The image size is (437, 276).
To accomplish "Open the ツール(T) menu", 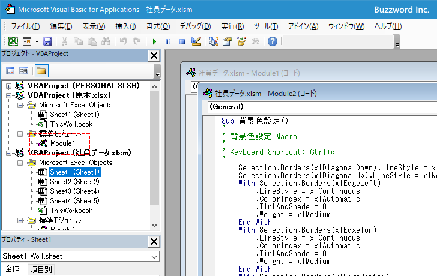I will [266, 26].
